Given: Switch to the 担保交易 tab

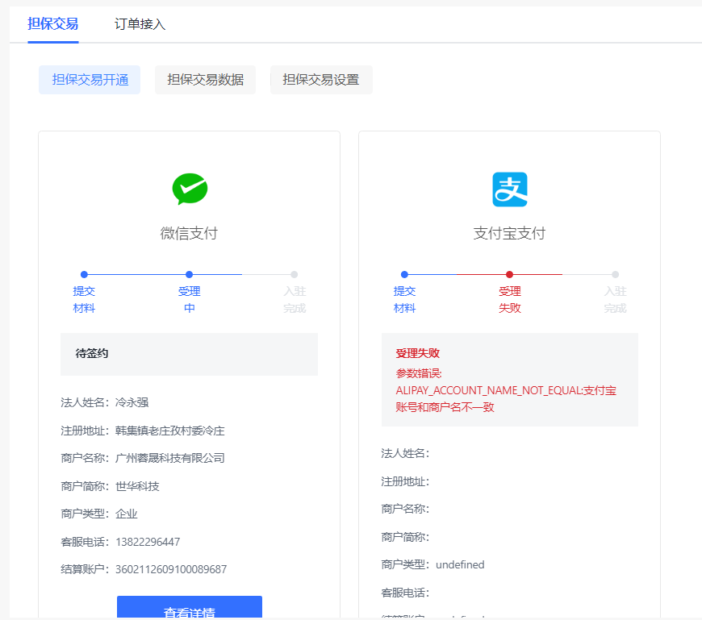Looking at the screenshot, I should [x=52, y=23].
